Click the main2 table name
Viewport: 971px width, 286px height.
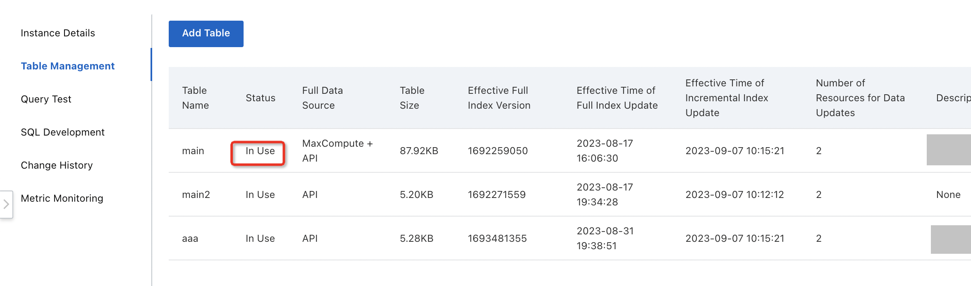[196, 195]
